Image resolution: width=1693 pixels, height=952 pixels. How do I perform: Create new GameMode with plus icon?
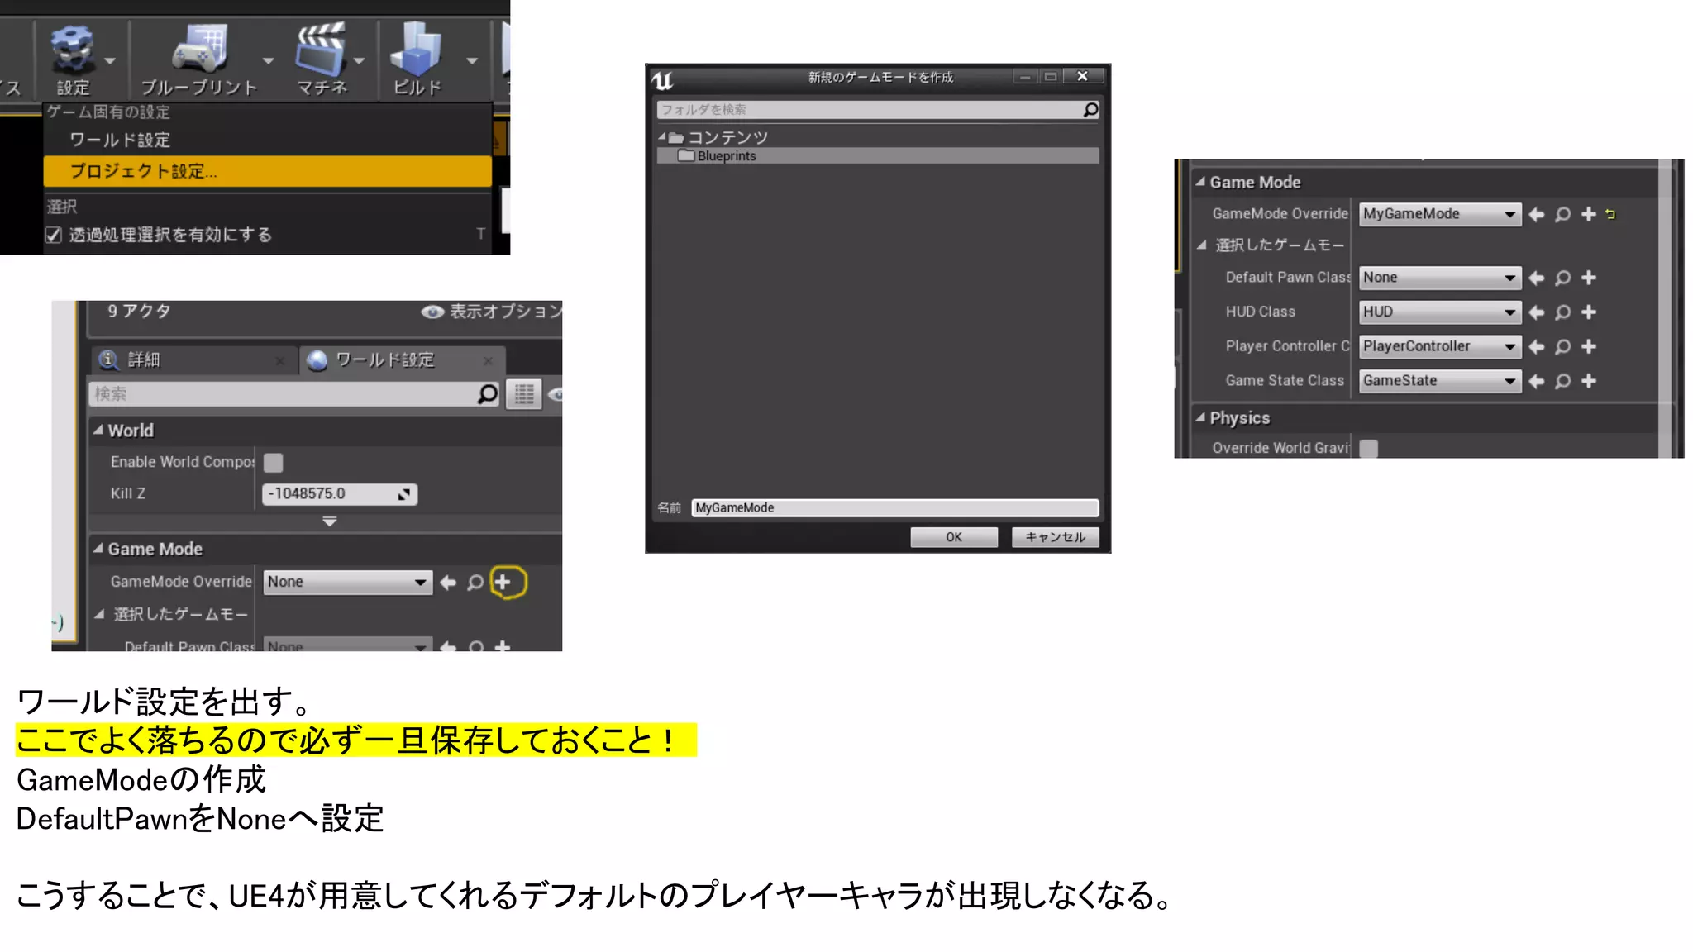[503, 583]
